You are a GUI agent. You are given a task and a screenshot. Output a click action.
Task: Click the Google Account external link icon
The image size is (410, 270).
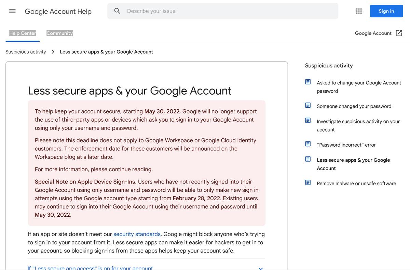[x=399, y=33]
